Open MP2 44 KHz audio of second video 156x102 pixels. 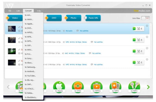[76, 42]
